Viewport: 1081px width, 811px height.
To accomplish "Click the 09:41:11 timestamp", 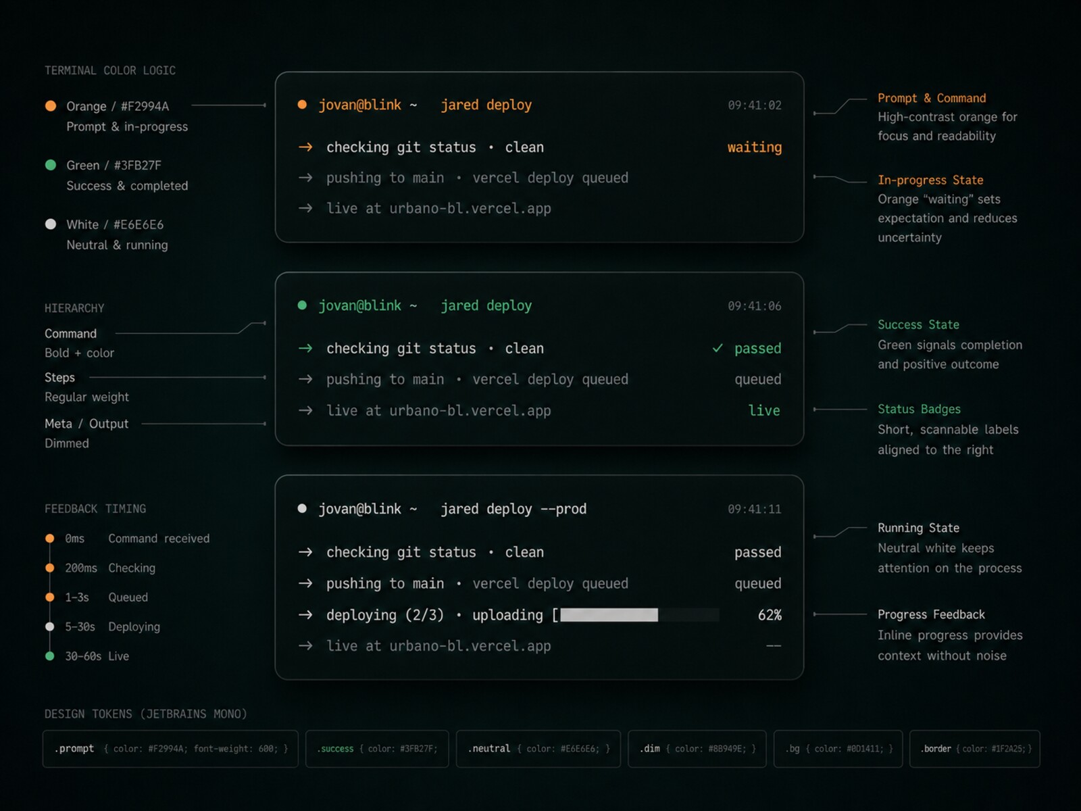I will pyautogui.click(x=755, y=509).
